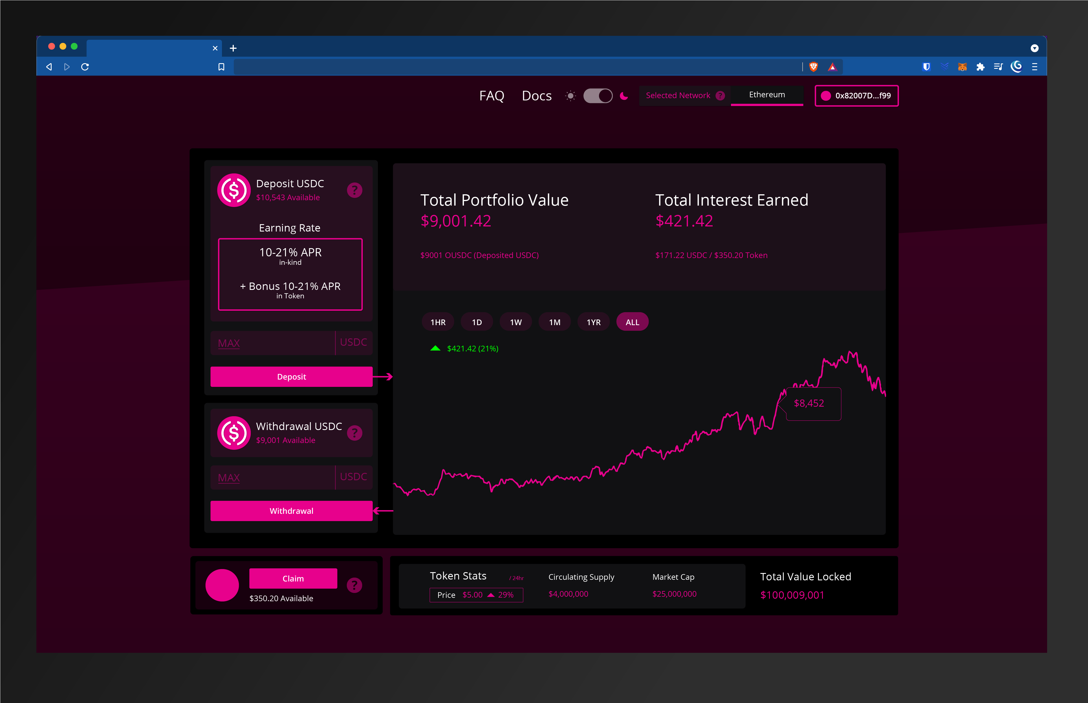The width and height of the screenshot is (1088, 703).
Task: Click wallet address 0x82007D...f99 button
Action: click(x=856, y=96)
